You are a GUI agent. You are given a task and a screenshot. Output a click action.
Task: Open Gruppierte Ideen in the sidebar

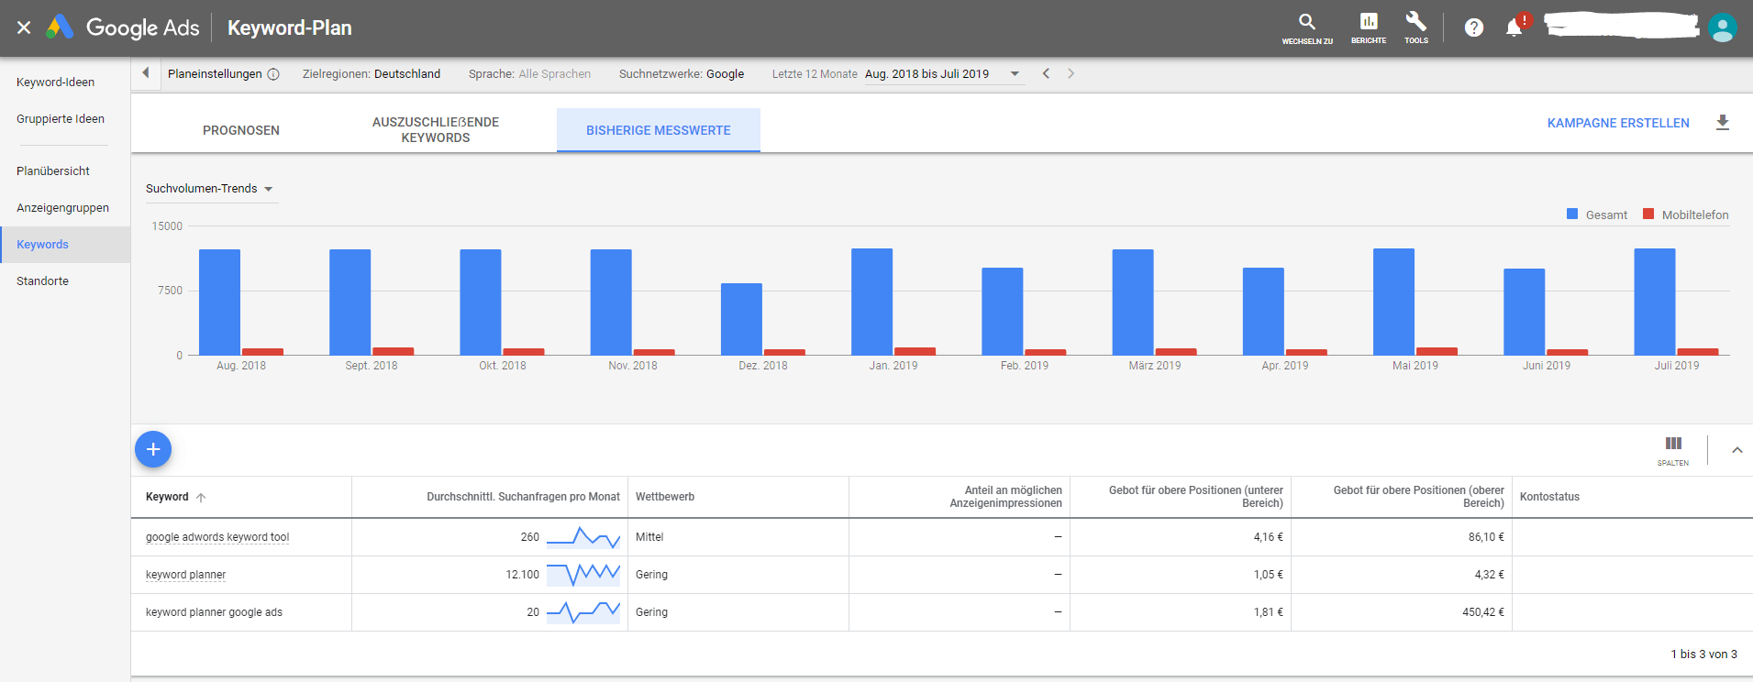61,119
